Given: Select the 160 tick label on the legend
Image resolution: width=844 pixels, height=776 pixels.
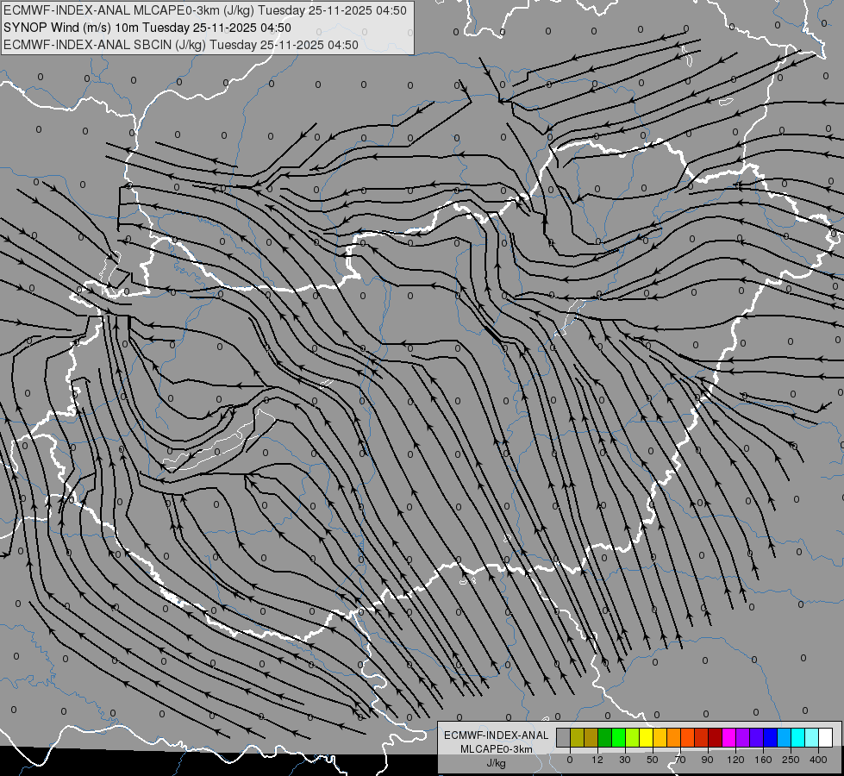Looking at the screenshot, I should (x=763, y=760).
